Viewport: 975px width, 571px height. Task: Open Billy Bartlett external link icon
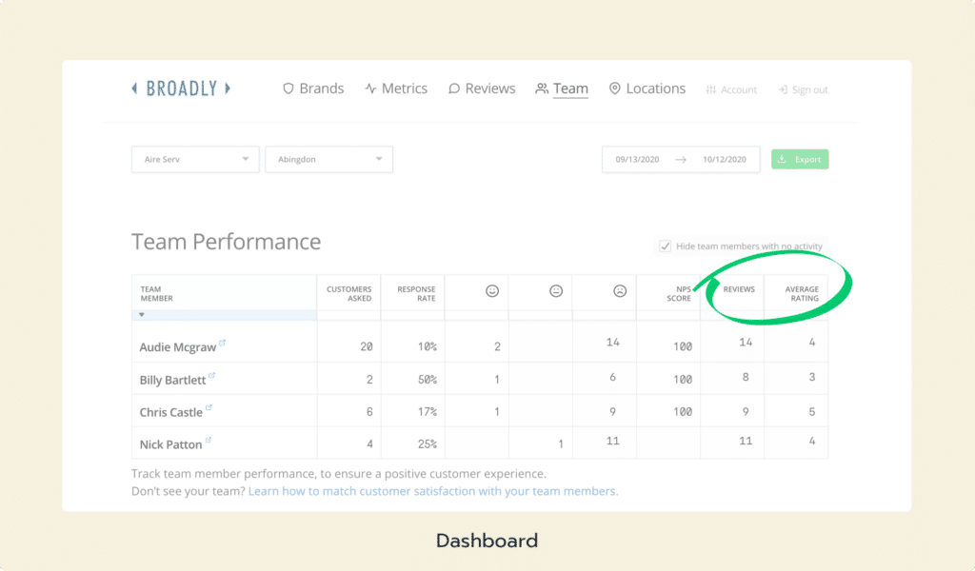[x=211, y=375]
